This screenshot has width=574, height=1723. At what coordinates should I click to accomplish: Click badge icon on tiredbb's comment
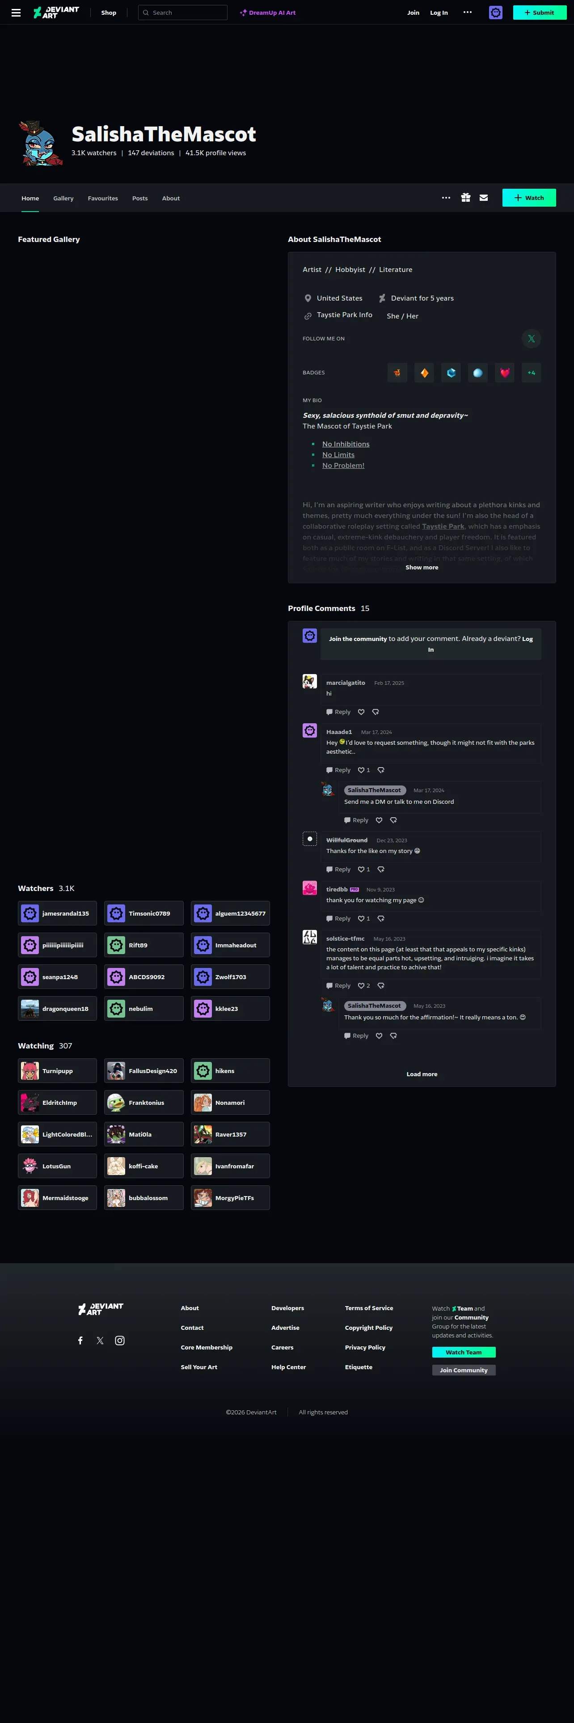381,918
